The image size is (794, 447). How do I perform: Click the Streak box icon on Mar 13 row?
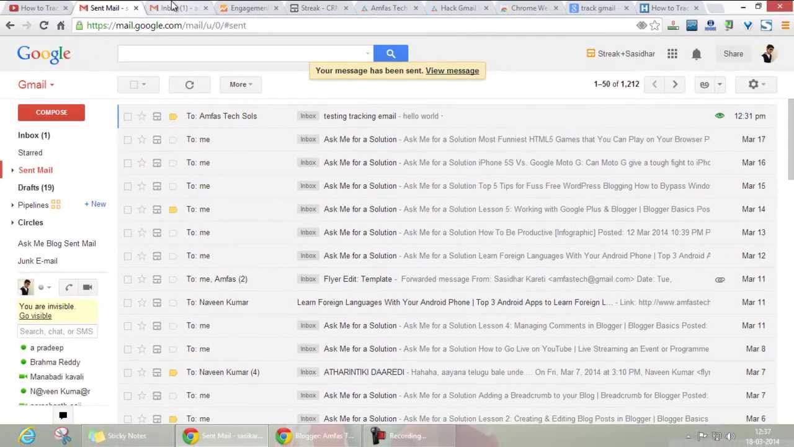[x=157, y=233]
